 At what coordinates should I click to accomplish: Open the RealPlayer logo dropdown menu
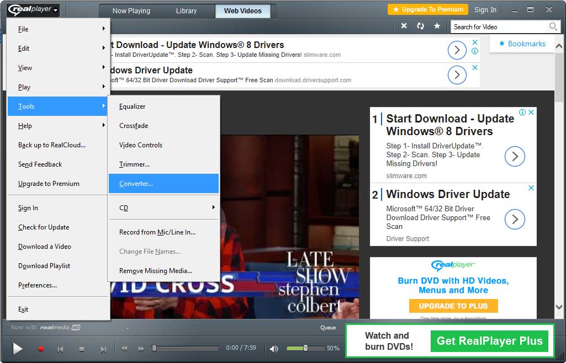(33, 10)
